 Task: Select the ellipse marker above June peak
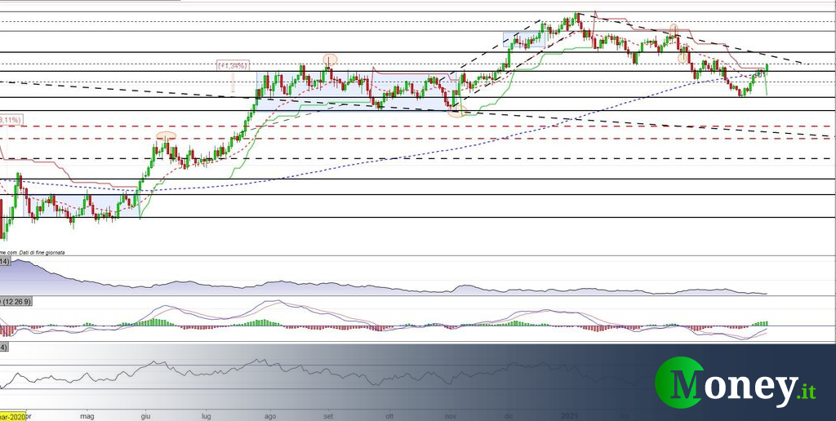166,135
